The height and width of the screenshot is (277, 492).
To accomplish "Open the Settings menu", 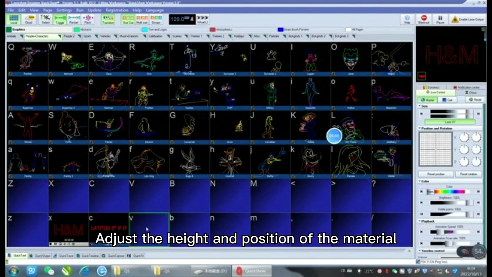I will pyautogui.click(x=64, y=10).
